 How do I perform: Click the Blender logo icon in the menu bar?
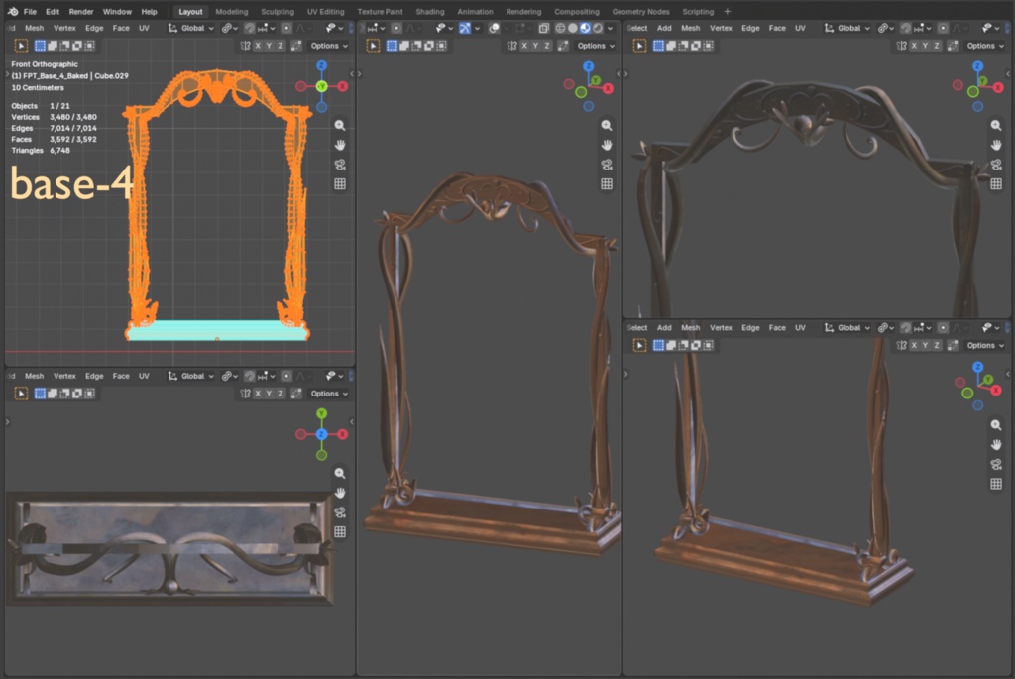(x=13, y=12)
